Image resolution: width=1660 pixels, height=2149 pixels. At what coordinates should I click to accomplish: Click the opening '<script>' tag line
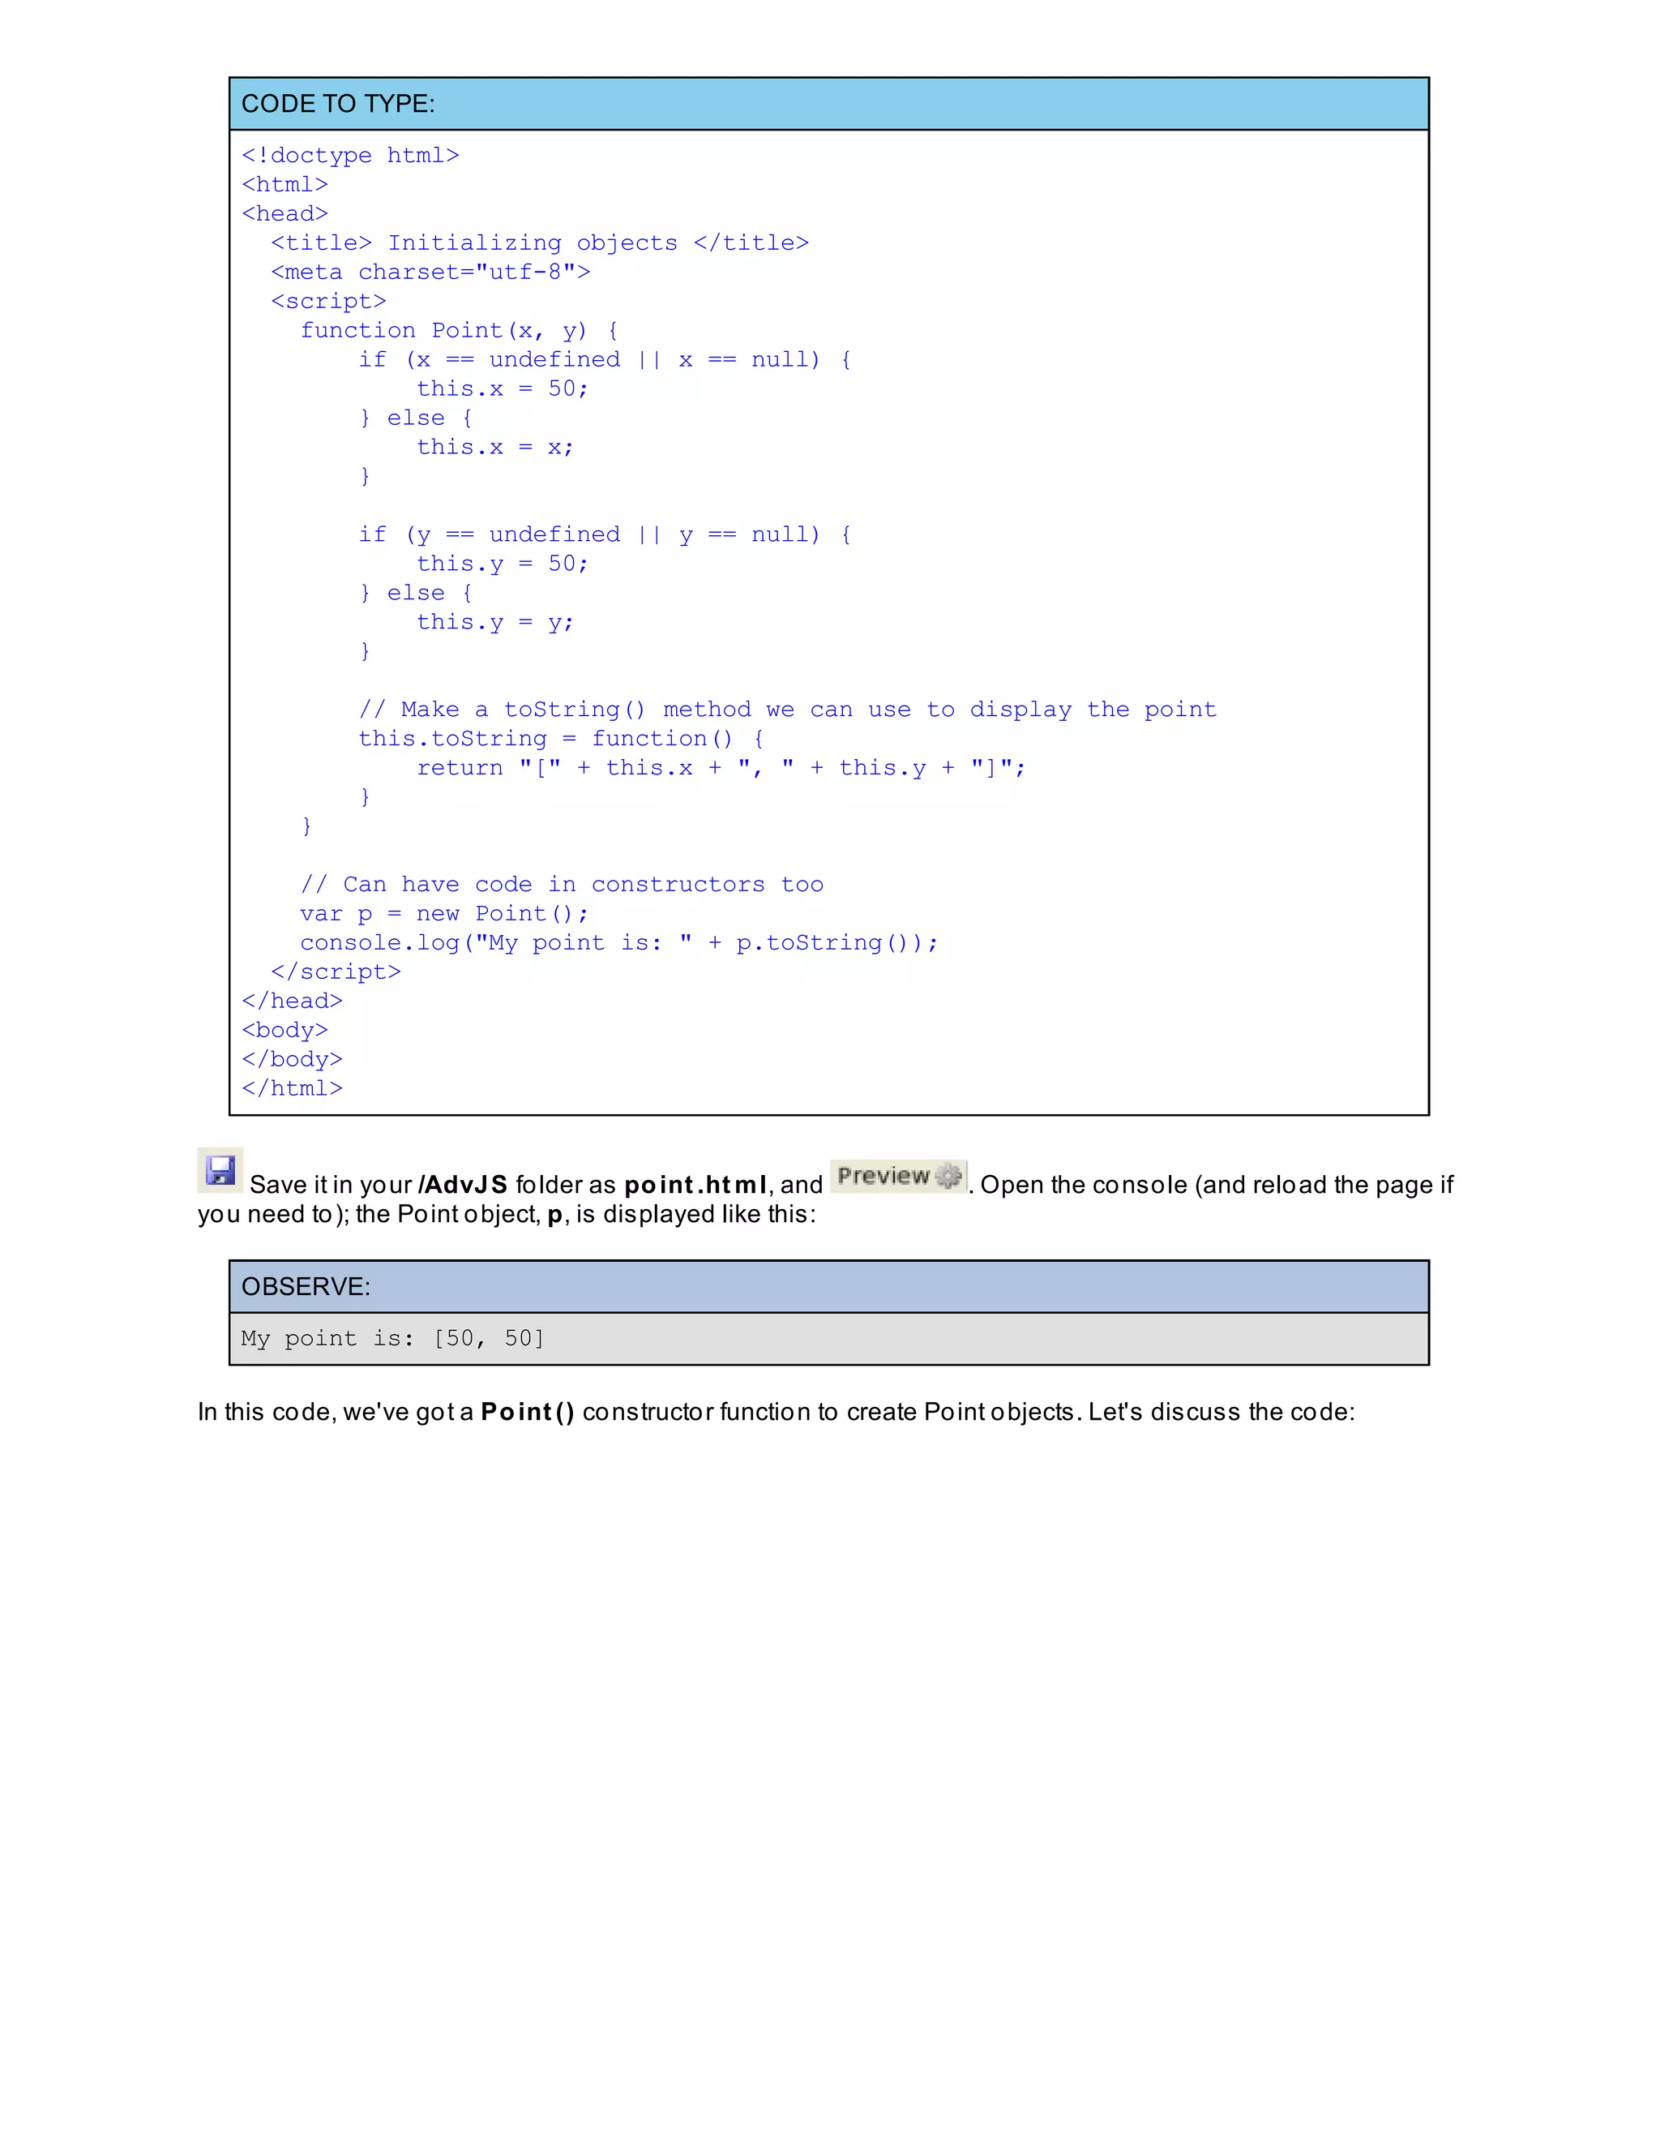328,301
